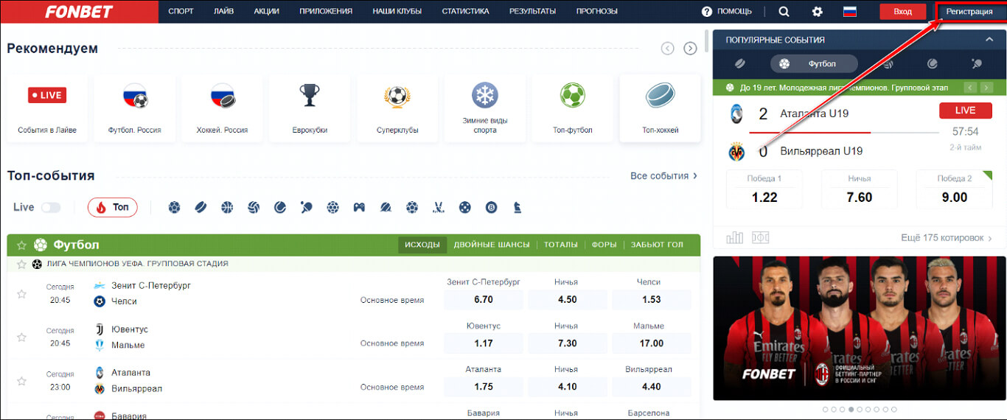
Task: Collapse the Популярные события panel
Action: [x=989, y=40]
